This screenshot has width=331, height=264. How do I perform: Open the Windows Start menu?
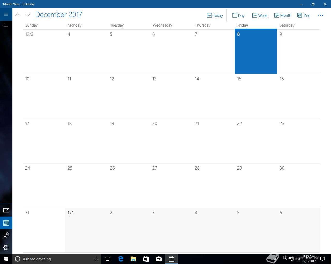coord(6,259)
